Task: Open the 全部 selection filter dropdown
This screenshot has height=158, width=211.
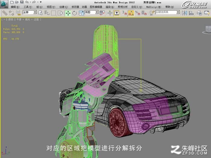Action: (30, 12)
